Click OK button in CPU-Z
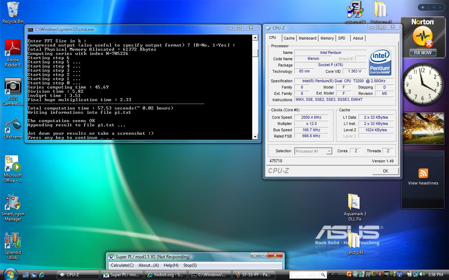Screen dimensions: 449x280 pyautogui.click(x=386, y=171)
